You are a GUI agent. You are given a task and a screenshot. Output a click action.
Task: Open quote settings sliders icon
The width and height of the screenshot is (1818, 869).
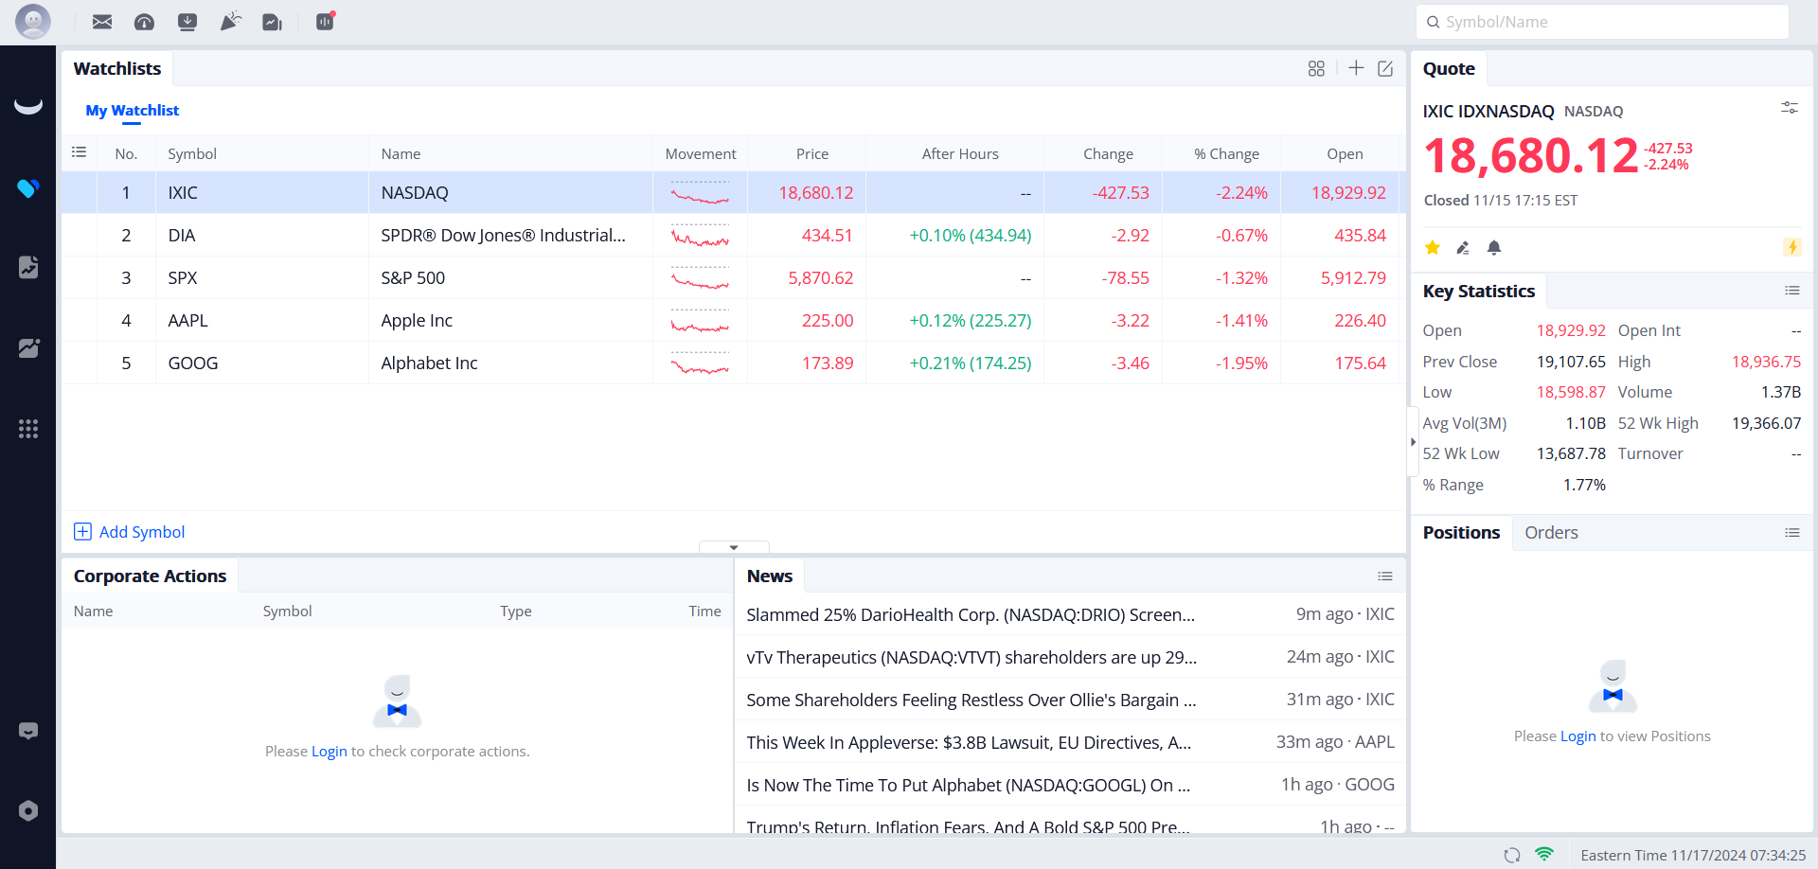(1790, 108)
